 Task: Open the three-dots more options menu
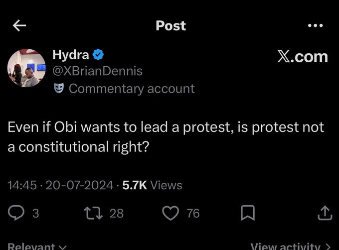coord(315,25)
